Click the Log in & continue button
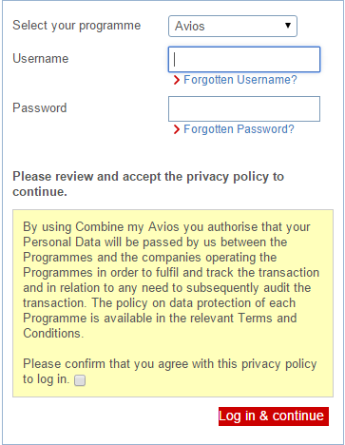345x445 pixels. click(x=274, y=416)
